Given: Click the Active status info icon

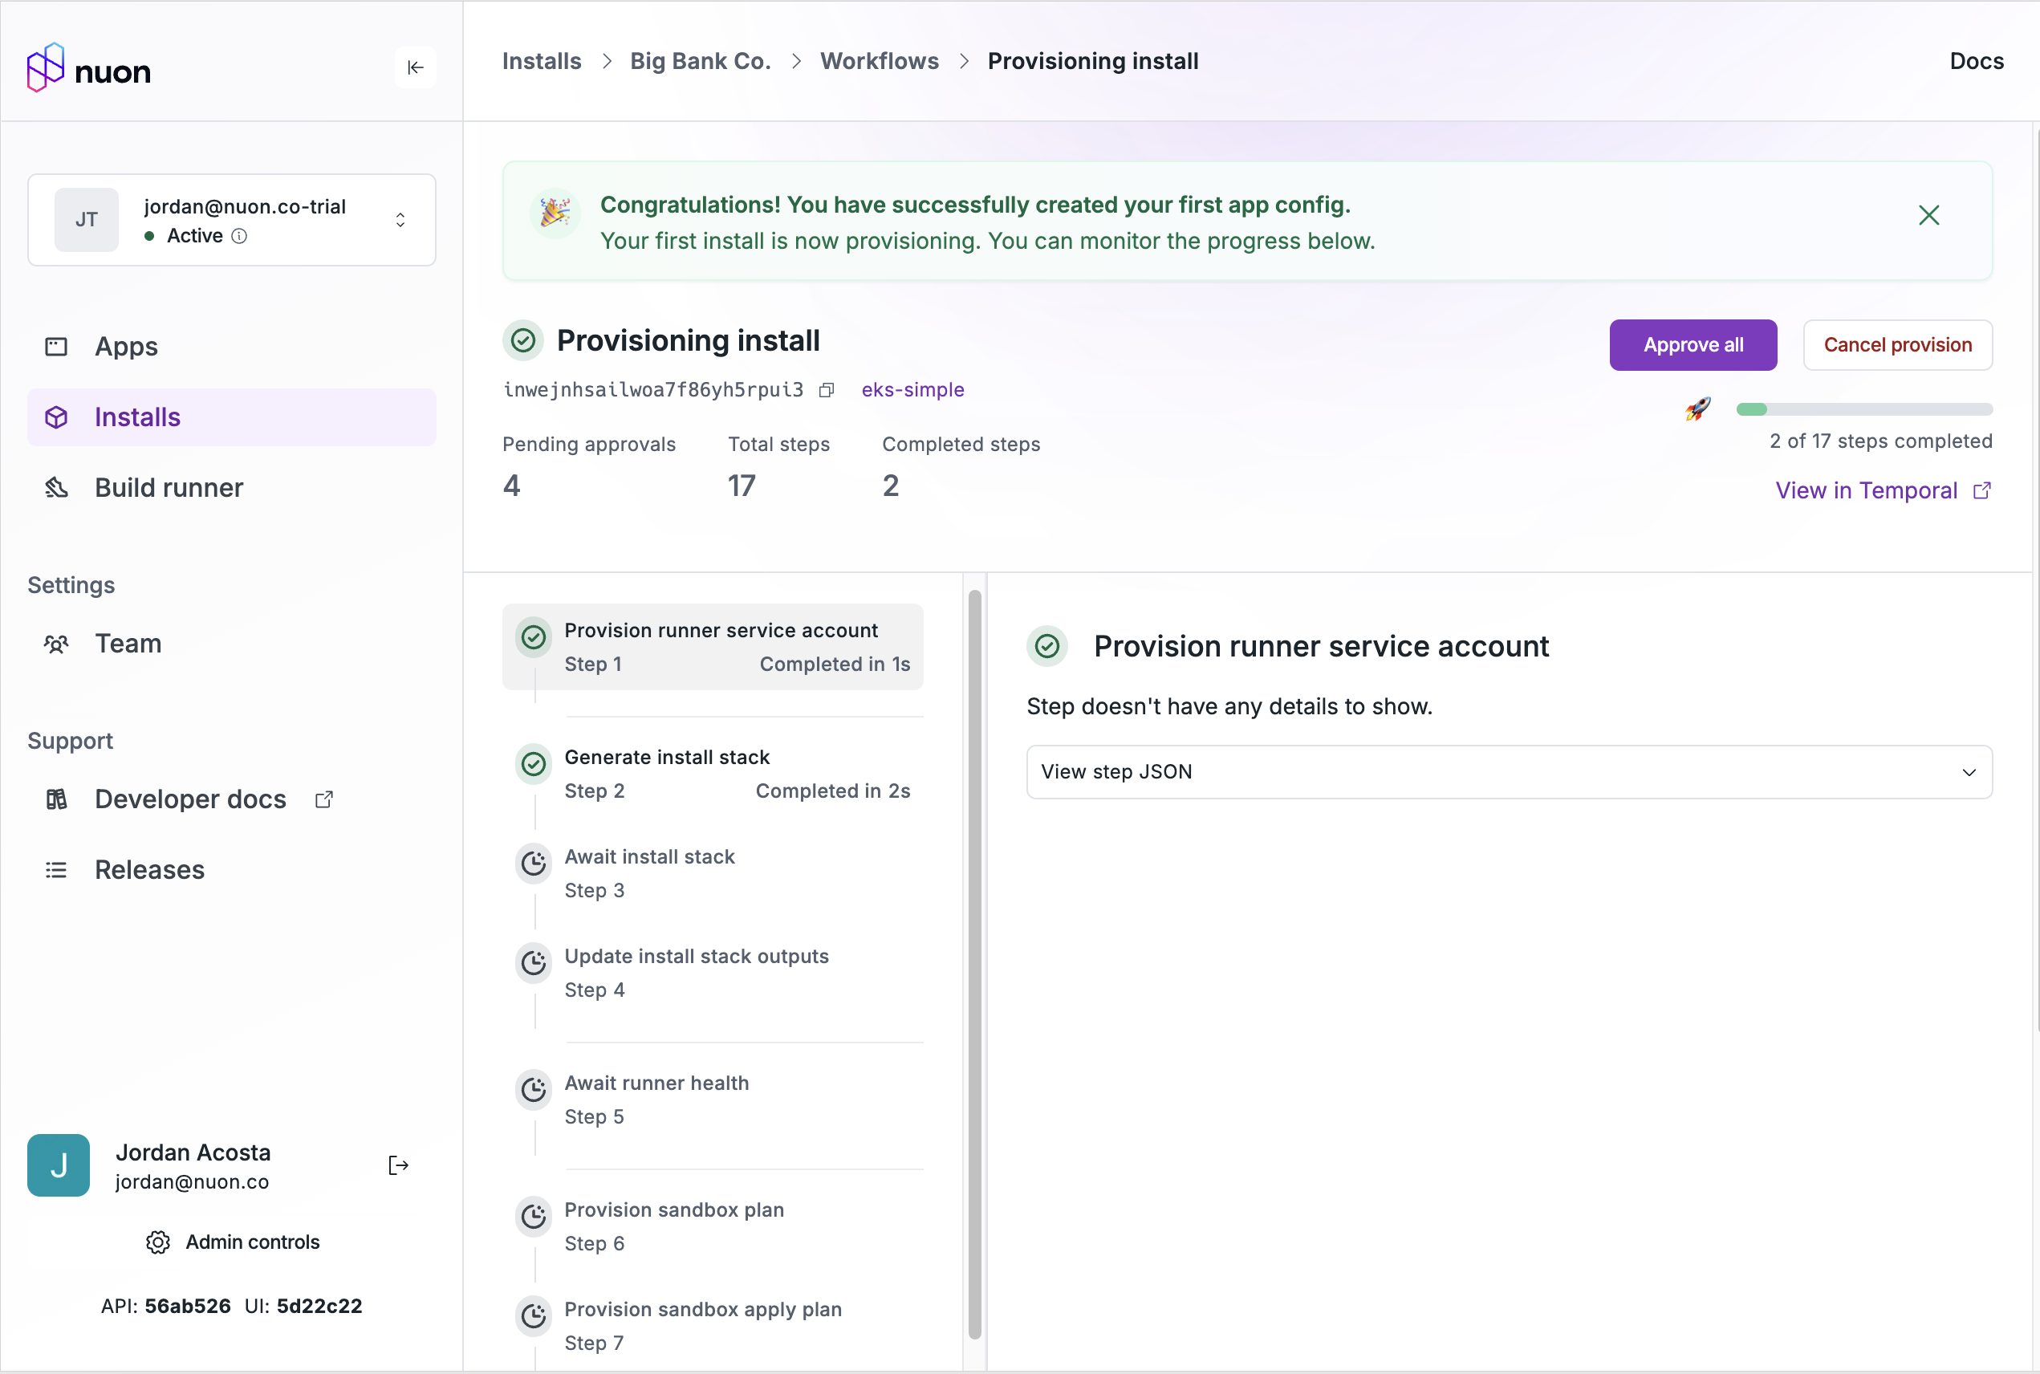Looking at the screenshot, I should click(x=239, y=236).
